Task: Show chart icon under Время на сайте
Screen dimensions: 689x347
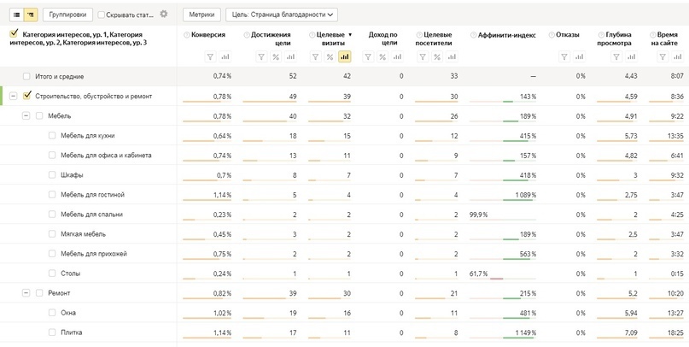Action: coord(677,56)
